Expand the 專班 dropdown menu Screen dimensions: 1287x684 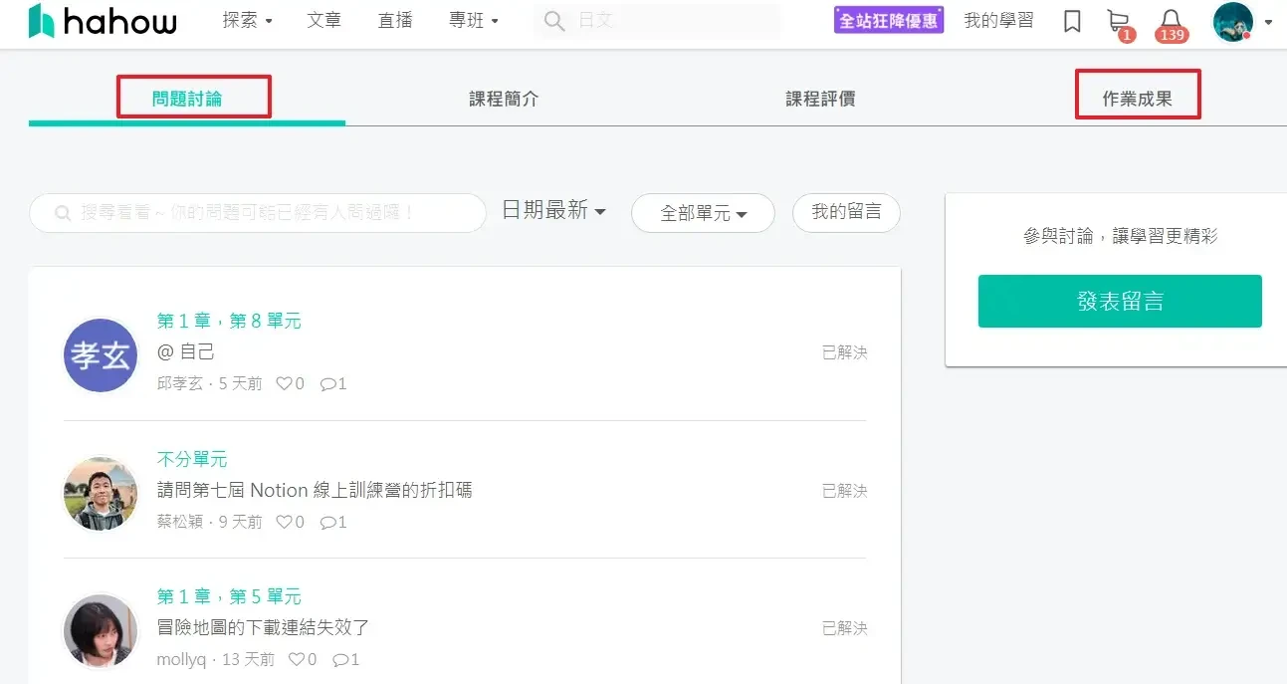[x=474, y=20]
